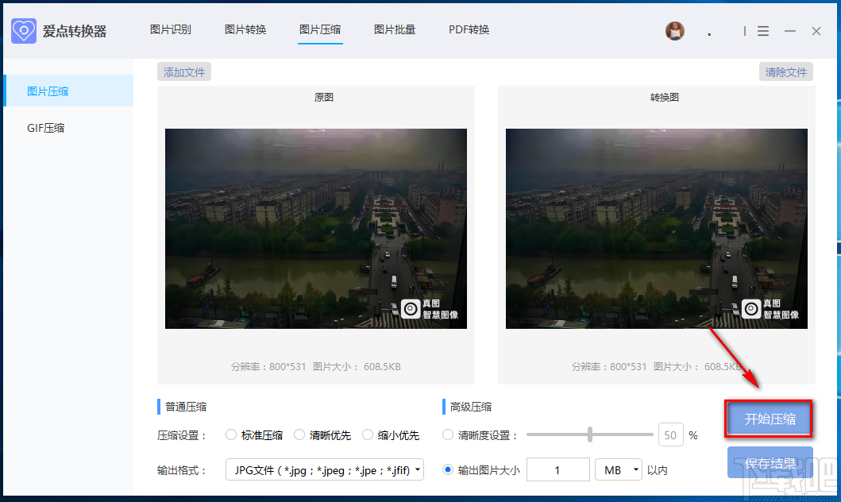Open the user avatar profile picture
The height and width of the screenshot is (502, 841).
675,31
